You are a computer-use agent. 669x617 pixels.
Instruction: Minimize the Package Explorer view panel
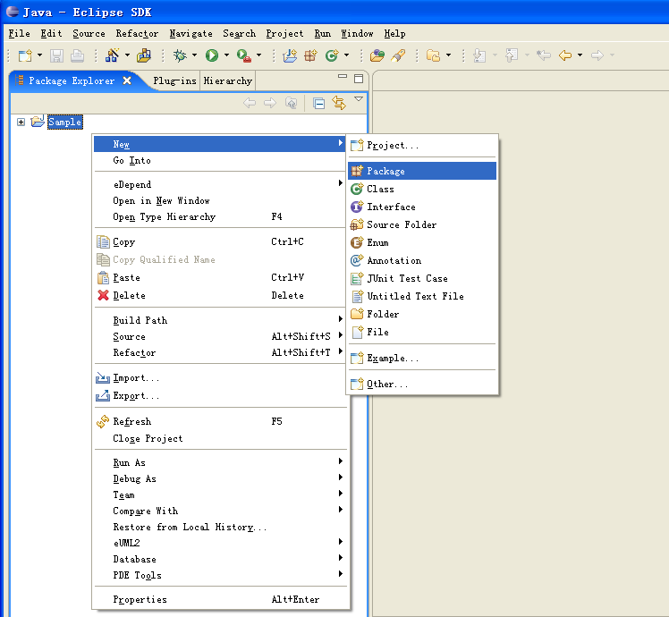pos(343,77)
